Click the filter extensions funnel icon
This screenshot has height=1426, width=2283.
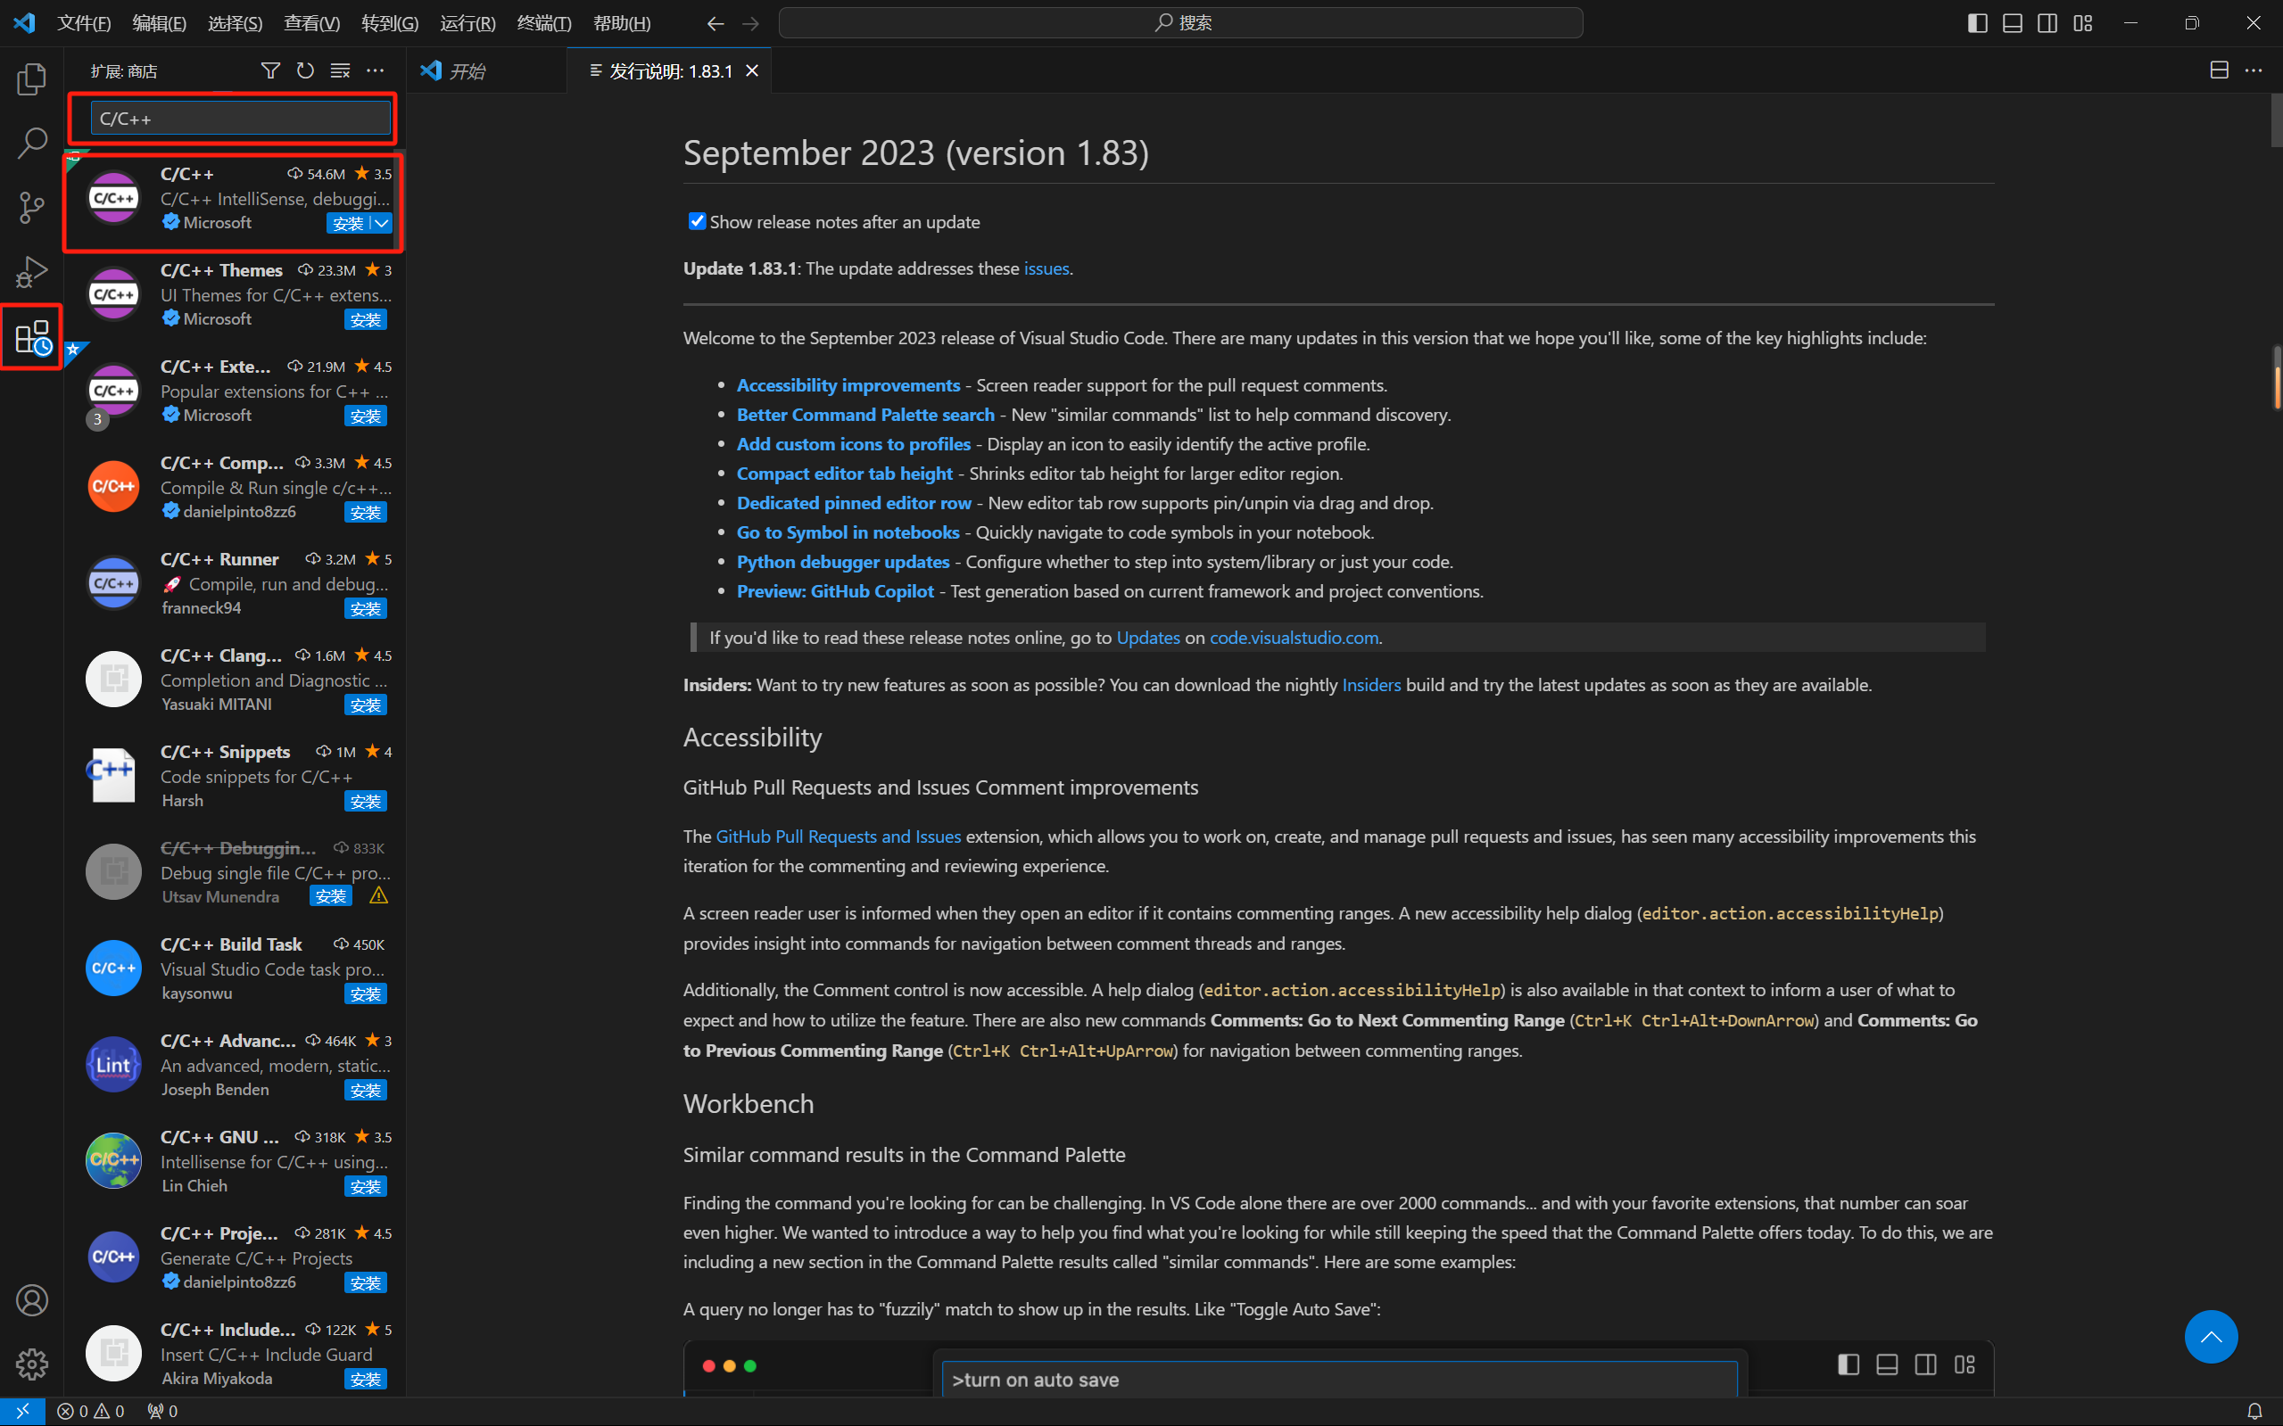click(269, 70)
